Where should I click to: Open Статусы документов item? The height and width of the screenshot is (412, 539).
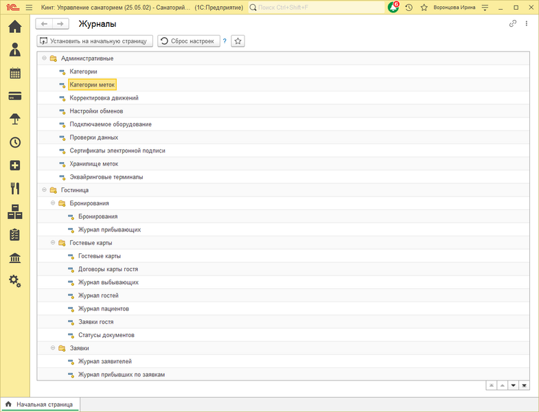tap(106, 335)
